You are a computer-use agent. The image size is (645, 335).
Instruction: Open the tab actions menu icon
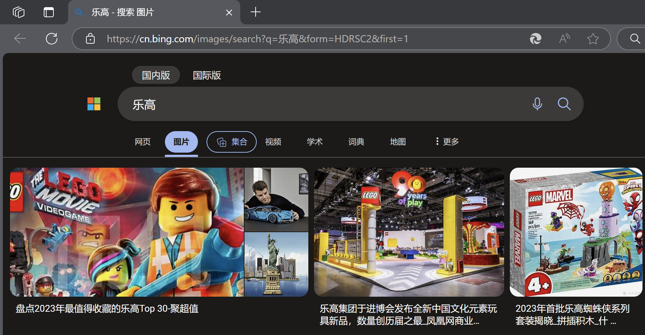[x=49, y=12]
